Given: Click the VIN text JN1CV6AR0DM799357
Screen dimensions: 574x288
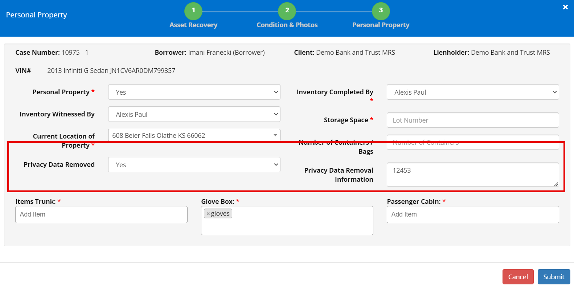Looking at the screenshot, I should point(143,71).
